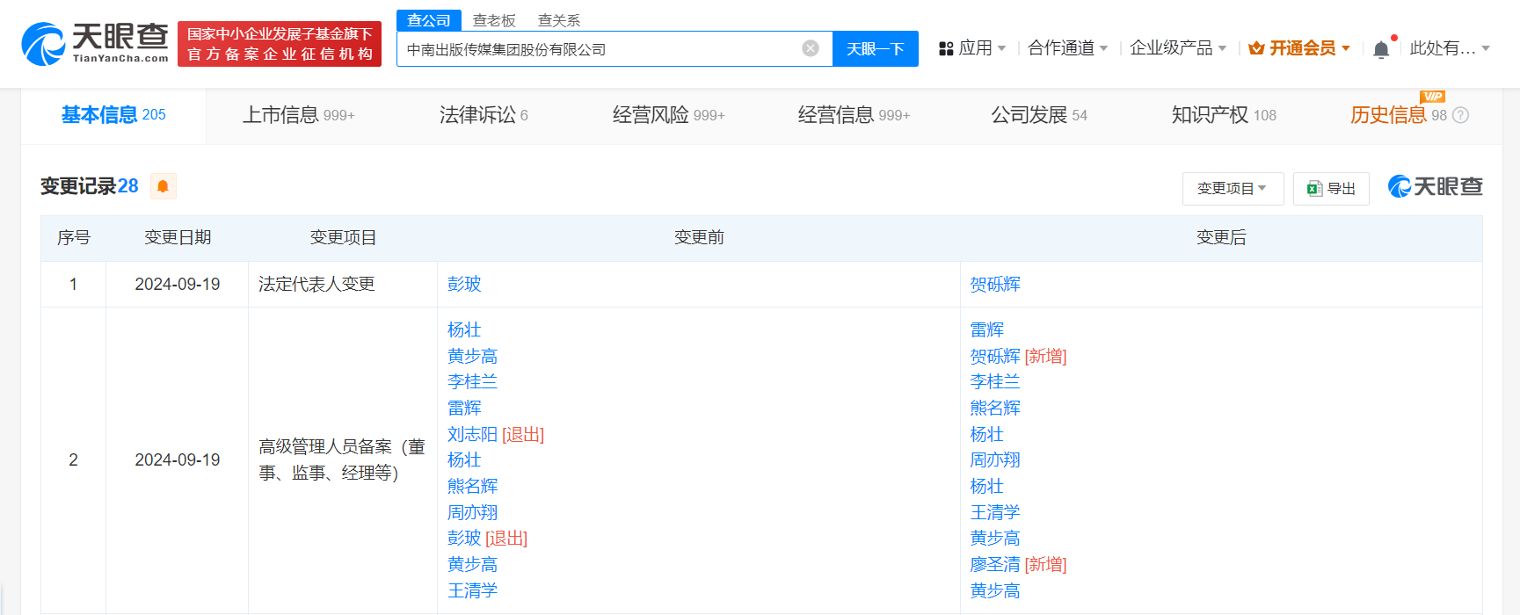Click the orange change-record alert bell
Viewport: 1520px width, 615px height.
[x=163, y=186]
